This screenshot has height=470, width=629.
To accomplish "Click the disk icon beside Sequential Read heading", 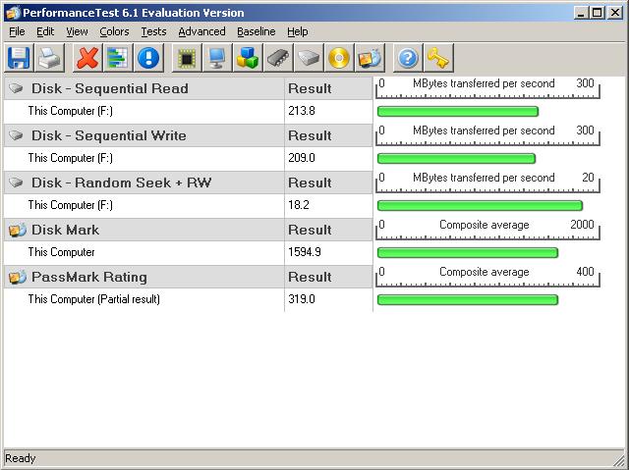I will tap(16, 88).
